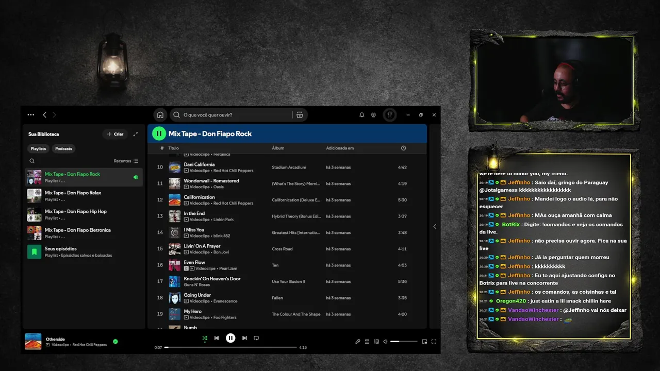Pause playback with the white center button
The image size is (660, 371).
[x=230, y=338]
